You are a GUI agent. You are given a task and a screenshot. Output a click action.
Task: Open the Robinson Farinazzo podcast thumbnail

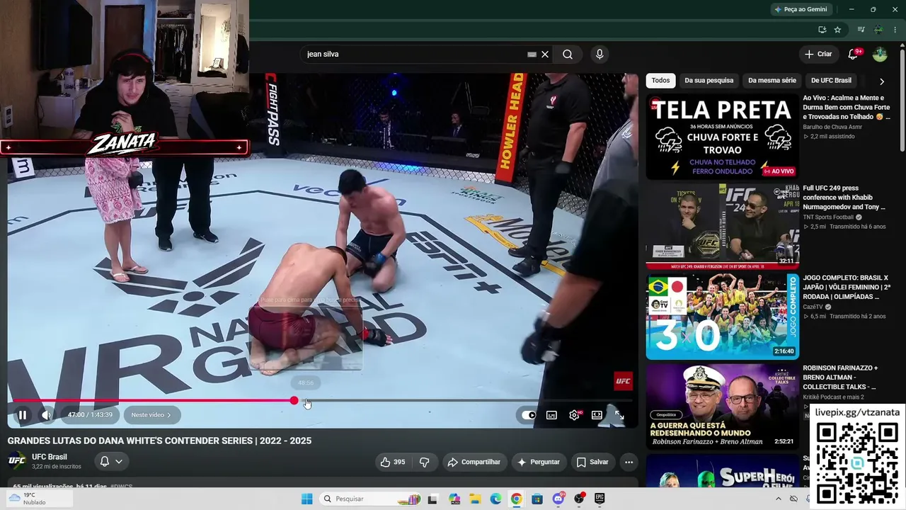(722, 407)
